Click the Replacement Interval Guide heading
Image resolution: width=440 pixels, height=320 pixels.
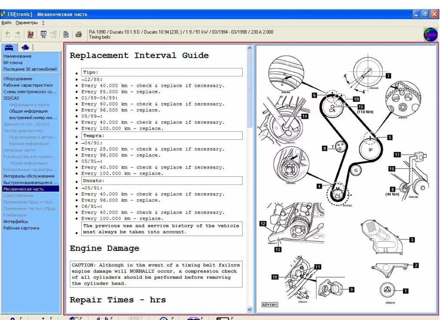point(139,55)
